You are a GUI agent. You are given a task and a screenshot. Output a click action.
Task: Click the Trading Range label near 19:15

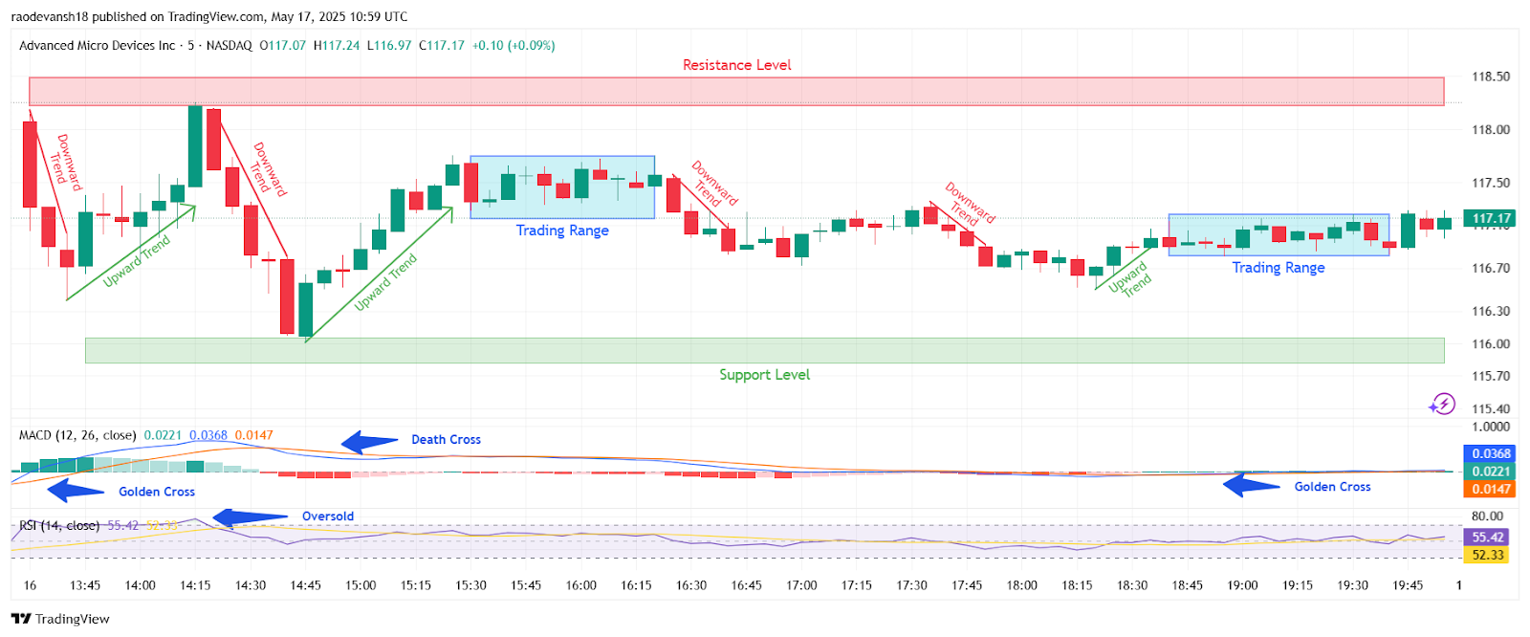point(1279,268)
